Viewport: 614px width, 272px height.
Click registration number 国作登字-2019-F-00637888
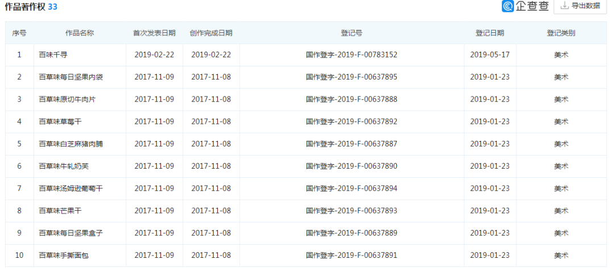tap(352, 99)
